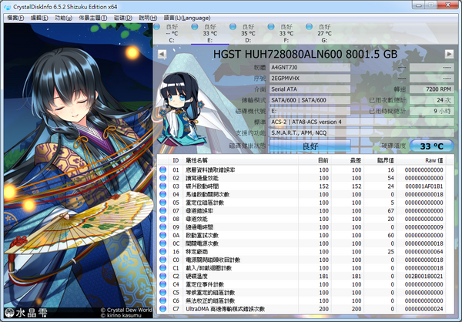The image size is (462, 322).
Task: Click status icon of attribute C6 row
Action: point(162,300)
